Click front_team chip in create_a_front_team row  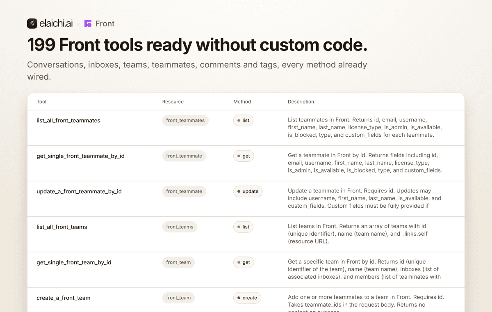178,298
